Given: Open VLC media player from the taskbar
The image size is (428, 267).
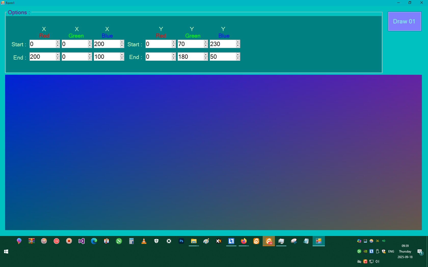Looking at the screenshot, I should point(144,241).
